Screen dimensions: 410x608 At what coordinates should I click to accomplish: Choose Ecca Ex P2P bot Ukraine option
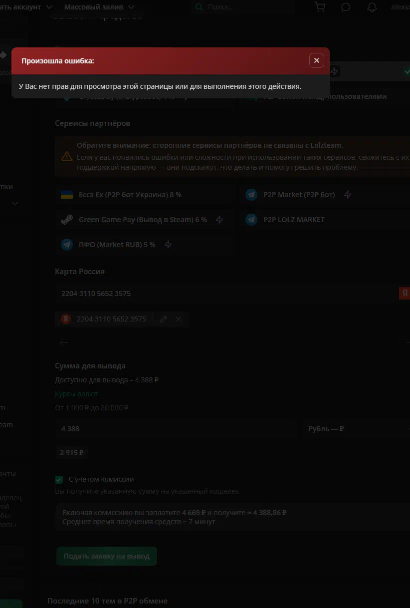click(130, 195)
